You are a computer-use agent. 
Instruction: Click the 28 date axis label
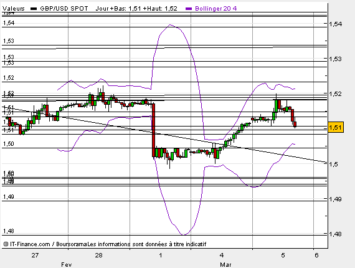click(98, 256)
